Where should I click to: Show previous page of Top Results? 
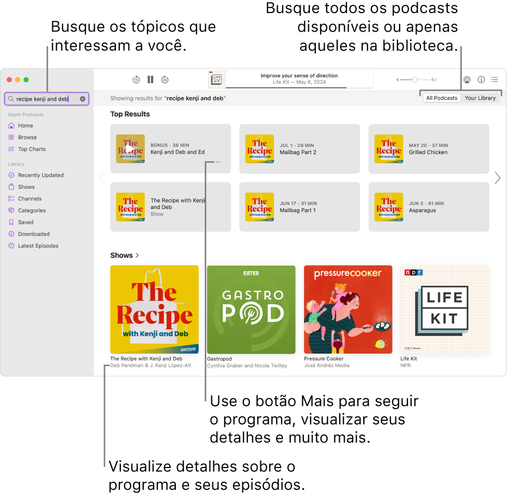[x=102, y=178]
